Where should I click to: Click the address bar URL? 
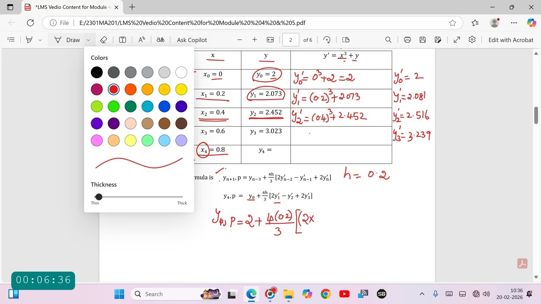[x=192, y=23]
